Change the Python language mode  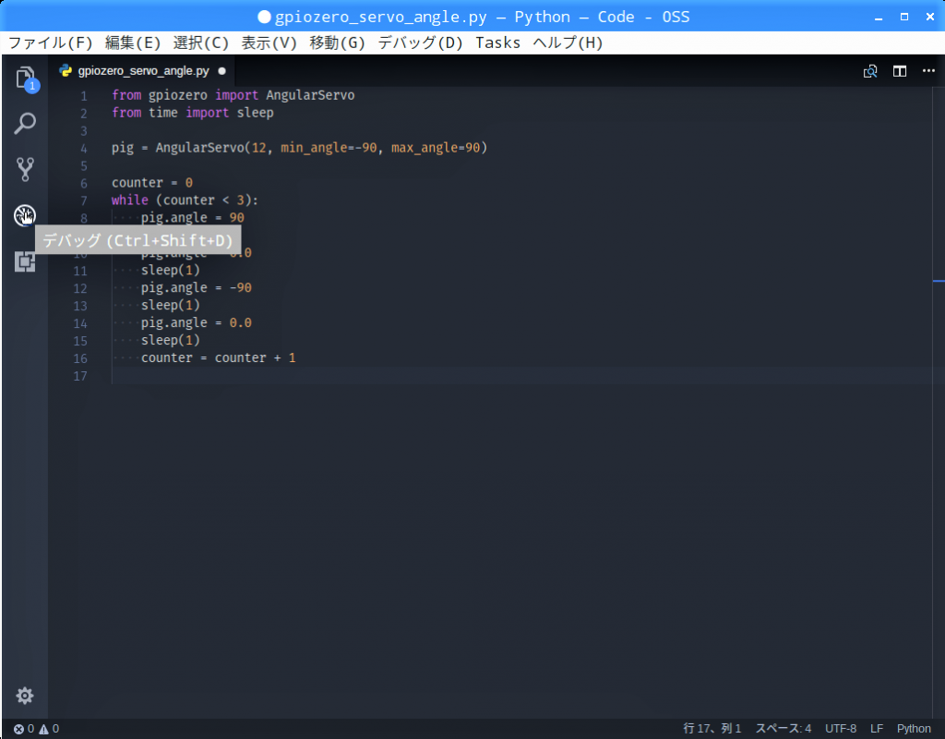click(x=913, y=729)
